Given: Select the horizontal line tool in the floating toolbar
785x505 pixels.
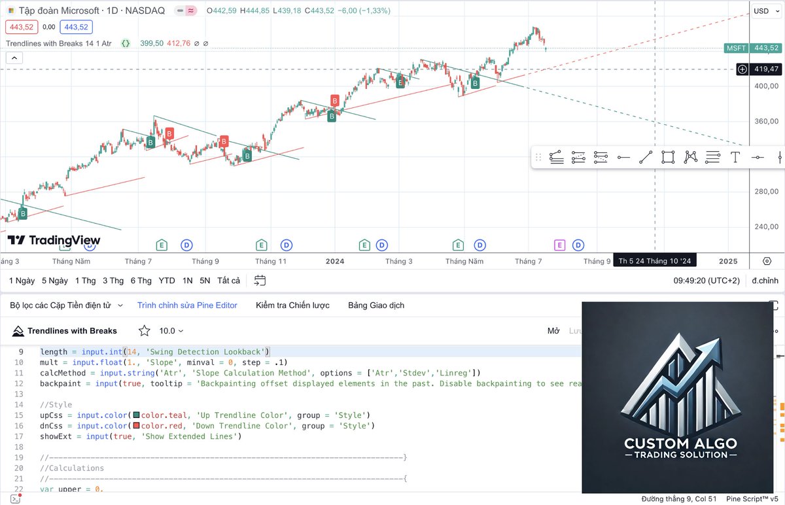Looking at the screenshot, I should [758, 157].
